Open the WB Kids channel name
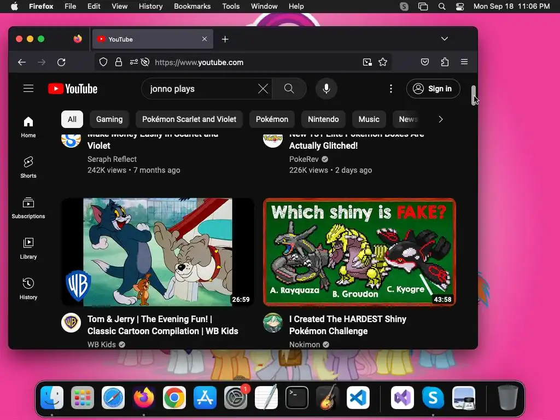The height and width of the screenshot is (420, 560). coord(102,345)
